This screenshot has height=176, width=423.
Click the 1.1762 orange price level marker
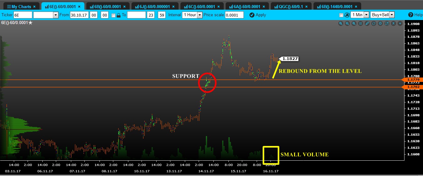tap(412, 87)
